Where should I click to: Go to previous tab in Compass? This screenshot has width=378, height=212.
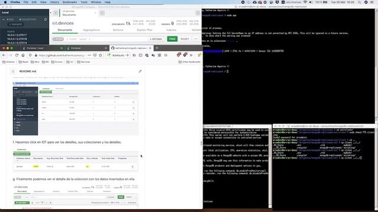tap(56, 13)
